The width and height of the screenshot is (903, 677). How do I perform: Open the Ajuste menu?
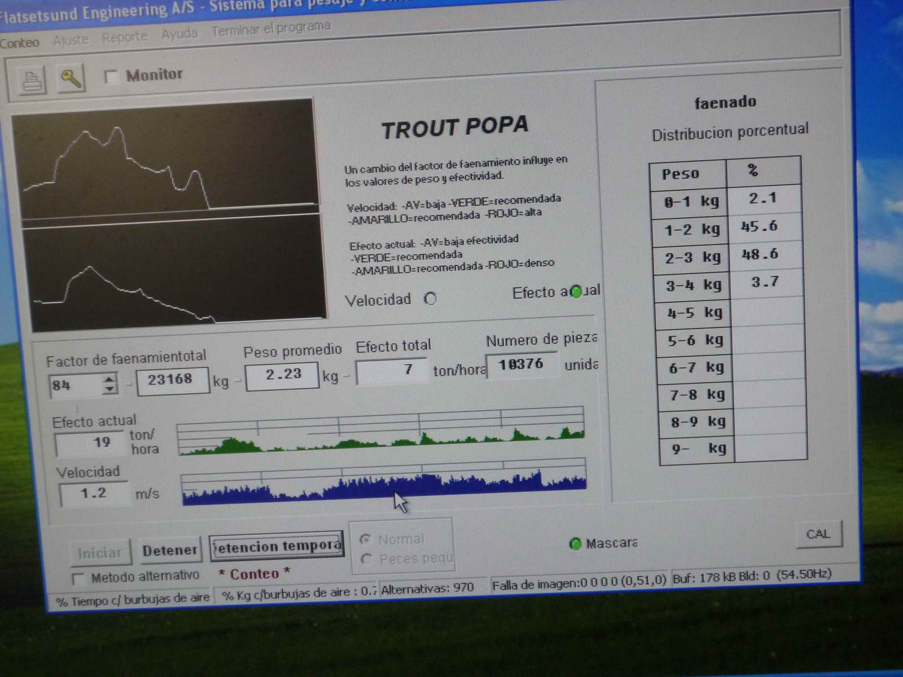coord(71,40)
